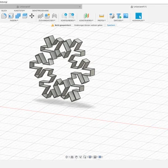This screenshot has width=168, height=168.
Task: Click the Fit zoom magnifier icon
Action: pos(84,157)
